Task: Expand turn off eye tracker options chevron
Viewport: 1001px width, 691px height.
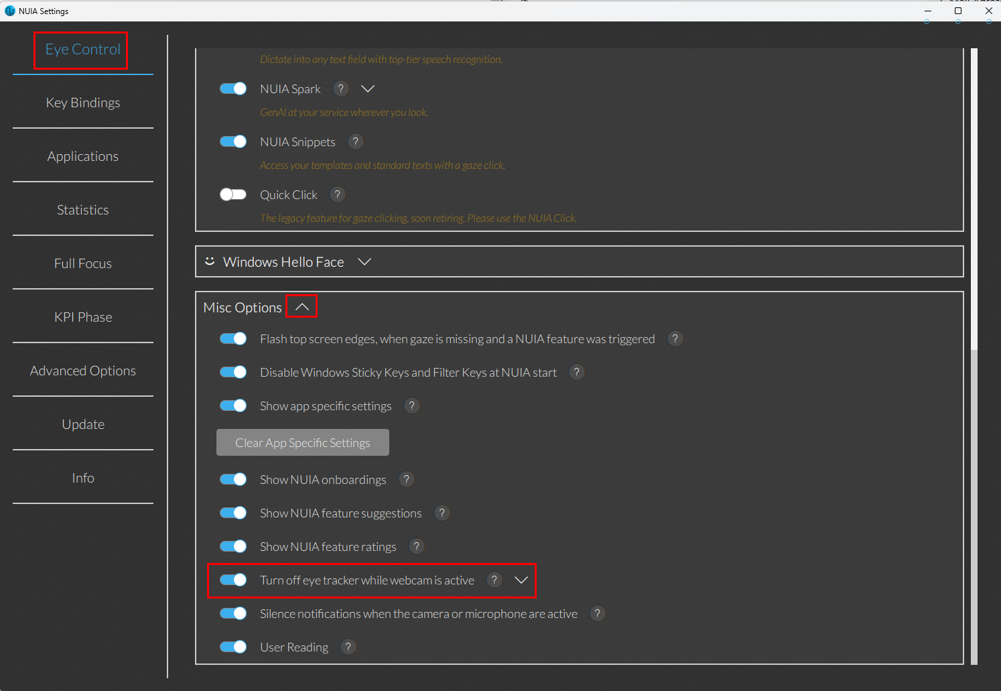Action: pos(521,580)
